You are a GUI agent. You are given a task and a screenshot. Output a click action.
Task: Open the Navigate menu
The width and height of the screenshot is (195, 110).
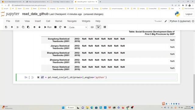tap(72, 21)
